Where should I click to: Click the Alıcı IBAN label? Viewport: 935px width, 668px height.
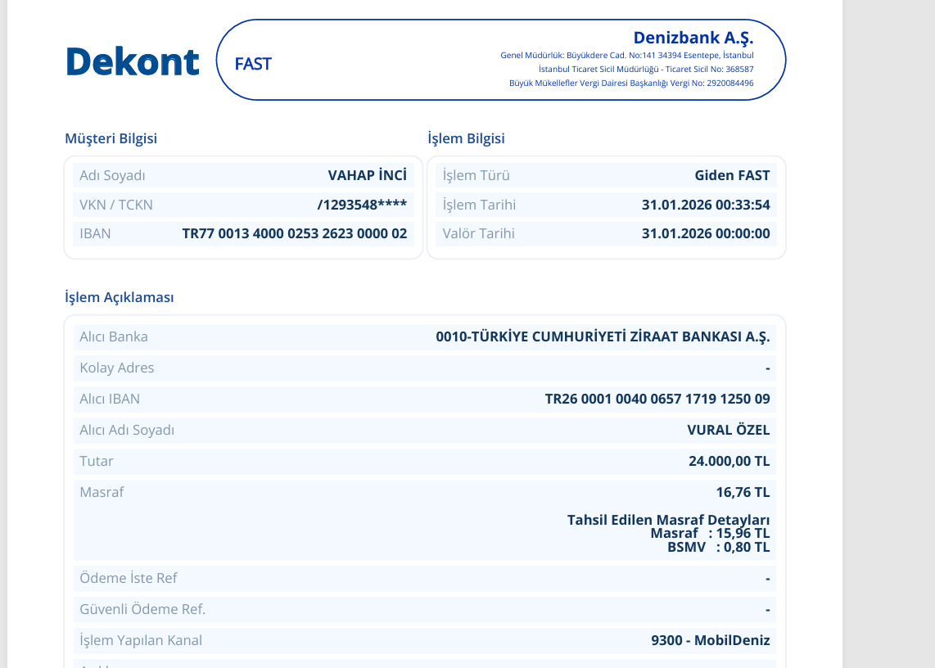click(x=110, y=399)
